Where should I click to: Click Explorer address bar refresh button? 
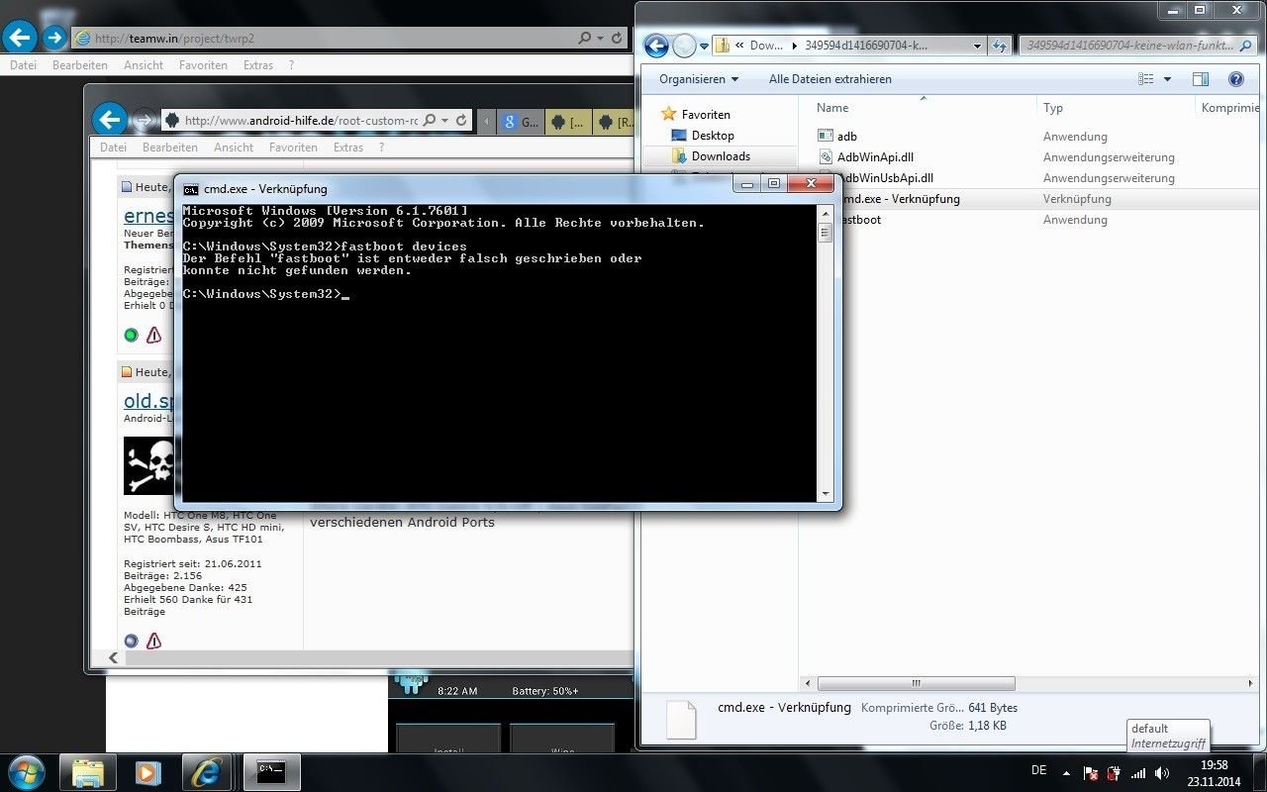pyautogui.click(x=1000, y=46)
